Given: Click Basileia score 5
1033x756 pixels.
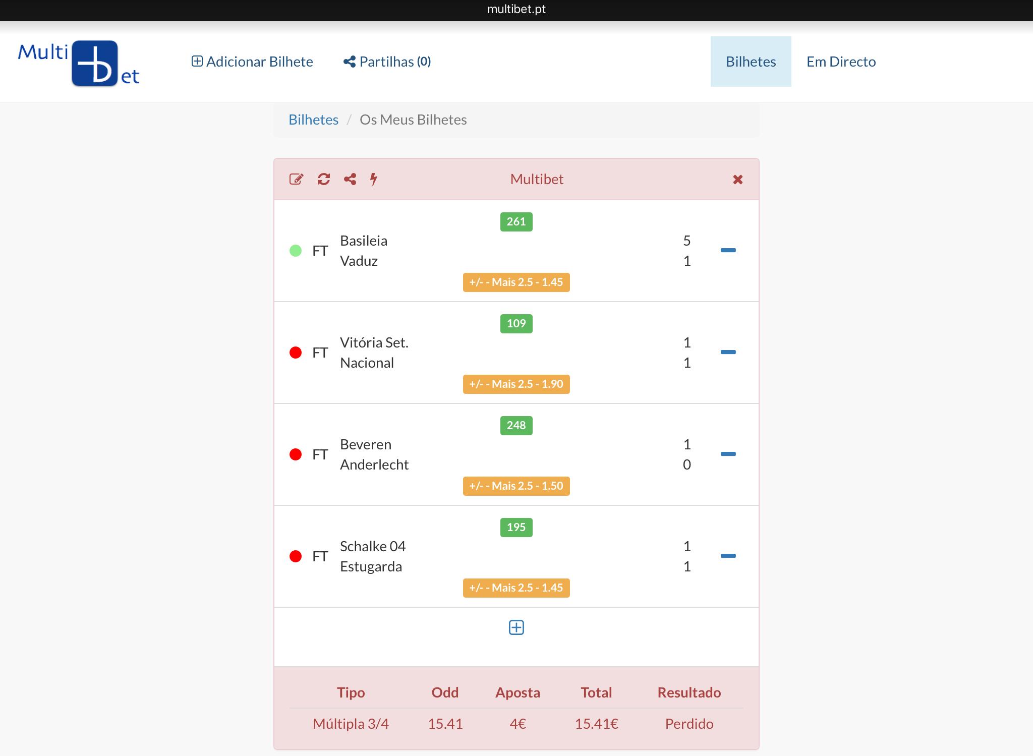Looking at the screenshot, I should [x=687, y=241].
